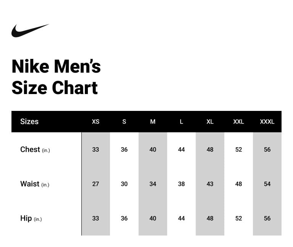
Task: Select waist measurement 27 under XS
Action: click(96, 184)
